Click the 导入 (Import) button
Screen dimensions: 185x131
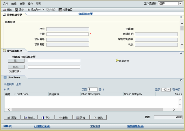coord(46,117)
